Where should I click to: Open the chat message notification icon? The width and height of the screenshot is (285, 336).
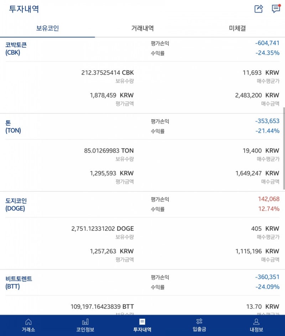276,9
